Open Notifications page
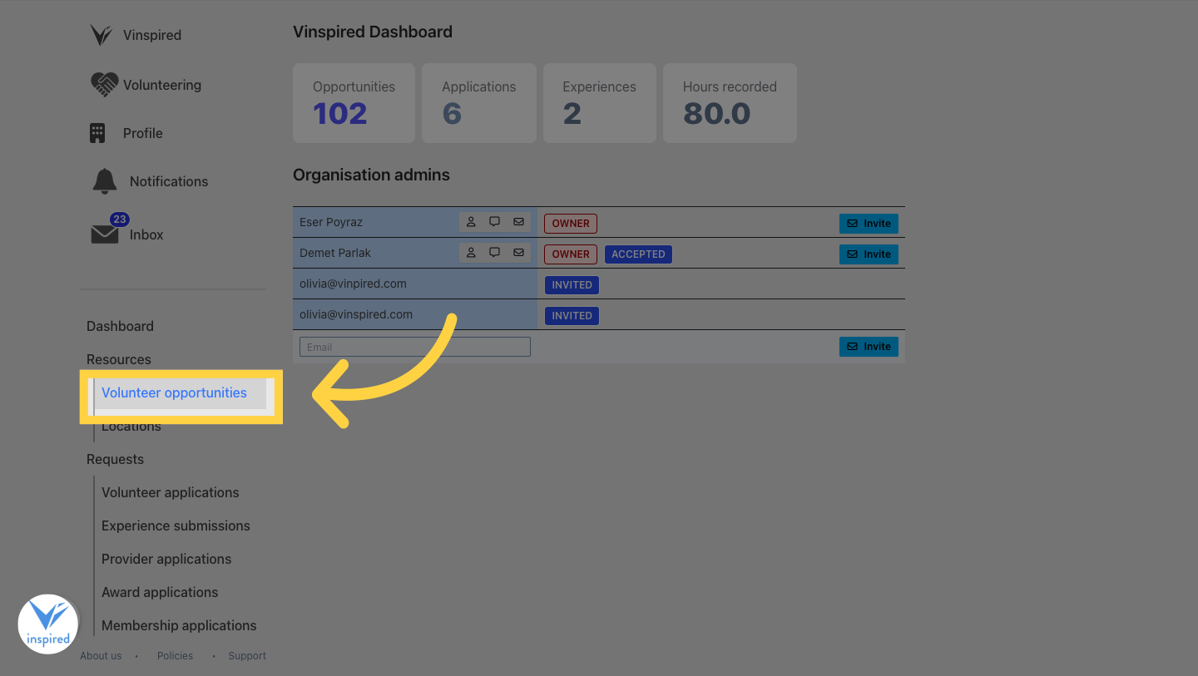This screenshot has width=1198, height=676. [169, 181]
